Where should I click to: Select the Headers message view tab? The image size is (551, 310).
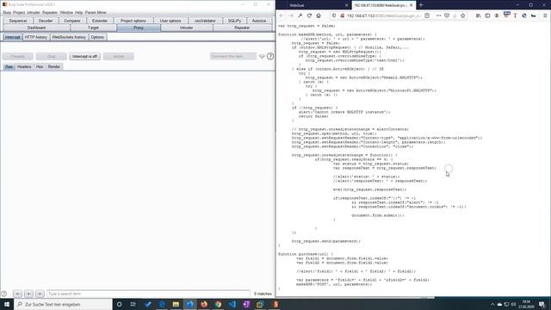click(24, 66)
